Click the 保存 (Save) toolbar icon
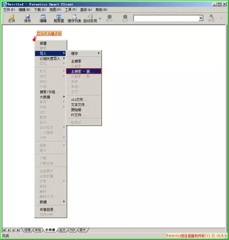Viewport: 229px width, 240px height. click(28, 18)
